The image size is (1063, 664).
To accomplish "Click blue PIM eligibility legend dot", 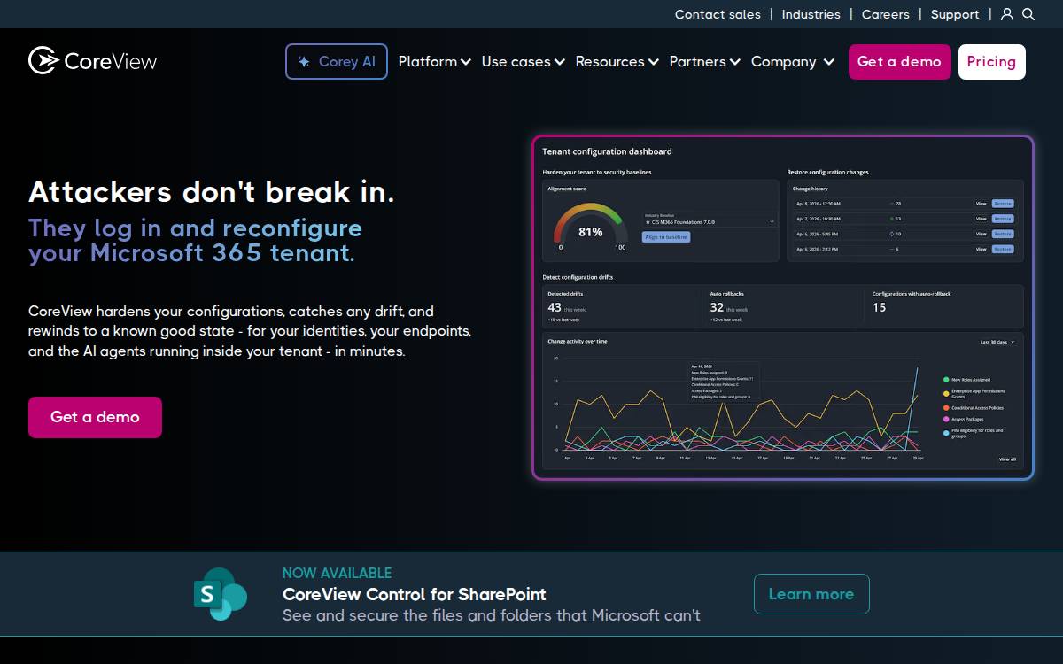I will click(946, 433).
